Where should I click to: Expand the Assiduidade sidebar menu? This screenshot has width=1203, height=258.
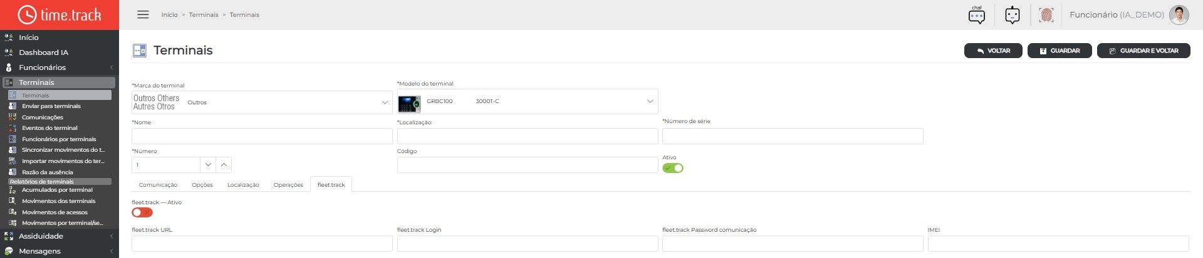(x=112, y=236)
